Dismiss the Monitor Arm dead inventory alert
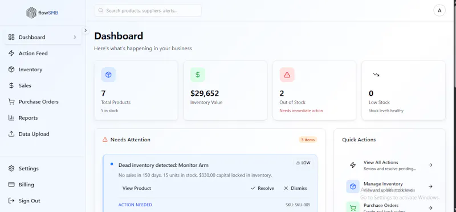456x212 pixels. coord(295,188)
